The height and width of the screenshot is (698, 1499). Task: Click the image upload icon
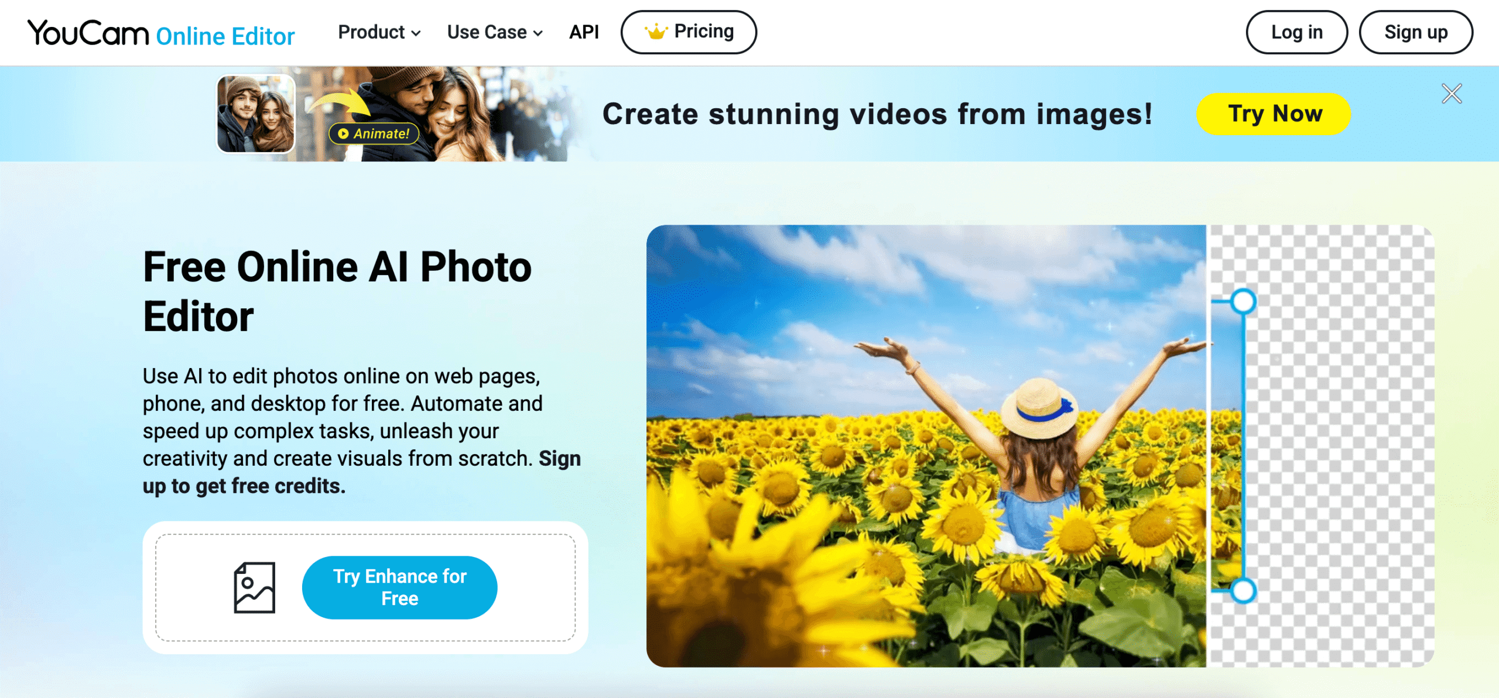(254, 587)
